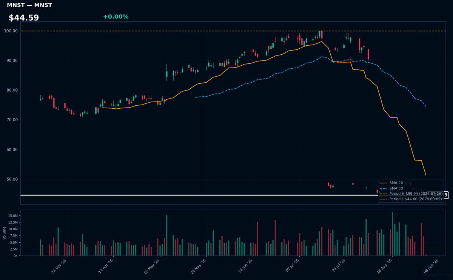The image size is (453, 280).
Task: Click the 5.0M volume axis label
Action: (14, 242)
